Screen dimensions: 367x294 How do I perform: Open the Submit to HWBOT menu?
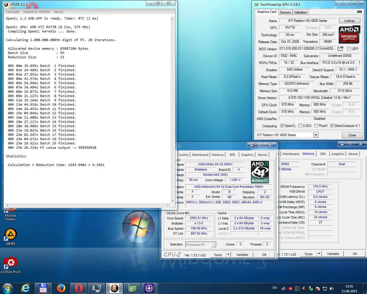tap(36, 12)
